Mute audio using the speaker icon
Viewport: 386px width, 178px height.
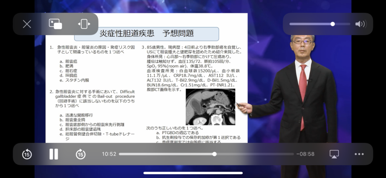tap(360, 24)
